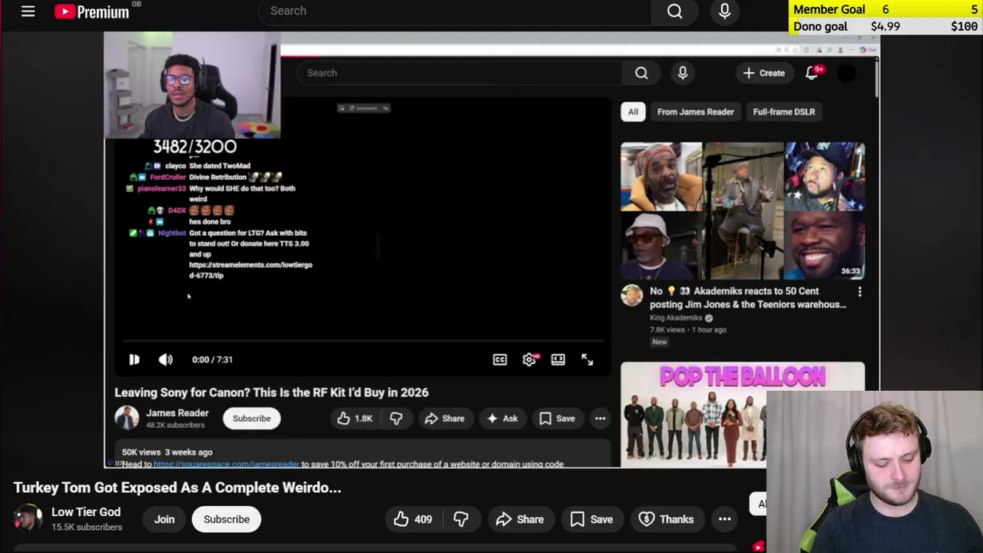Visit the Low Tier God channel name

pos(86,512)
